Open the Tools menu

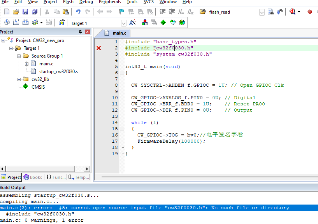tap(132, 2)
